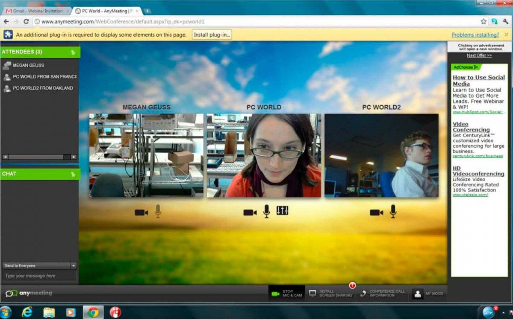Bookmark page with star icon

(x=484, y=21)
